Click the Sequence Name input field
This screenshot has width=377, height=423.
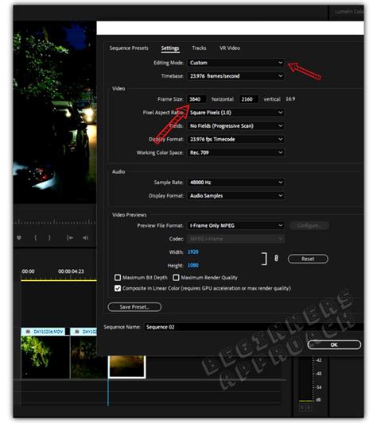point(254,327)
